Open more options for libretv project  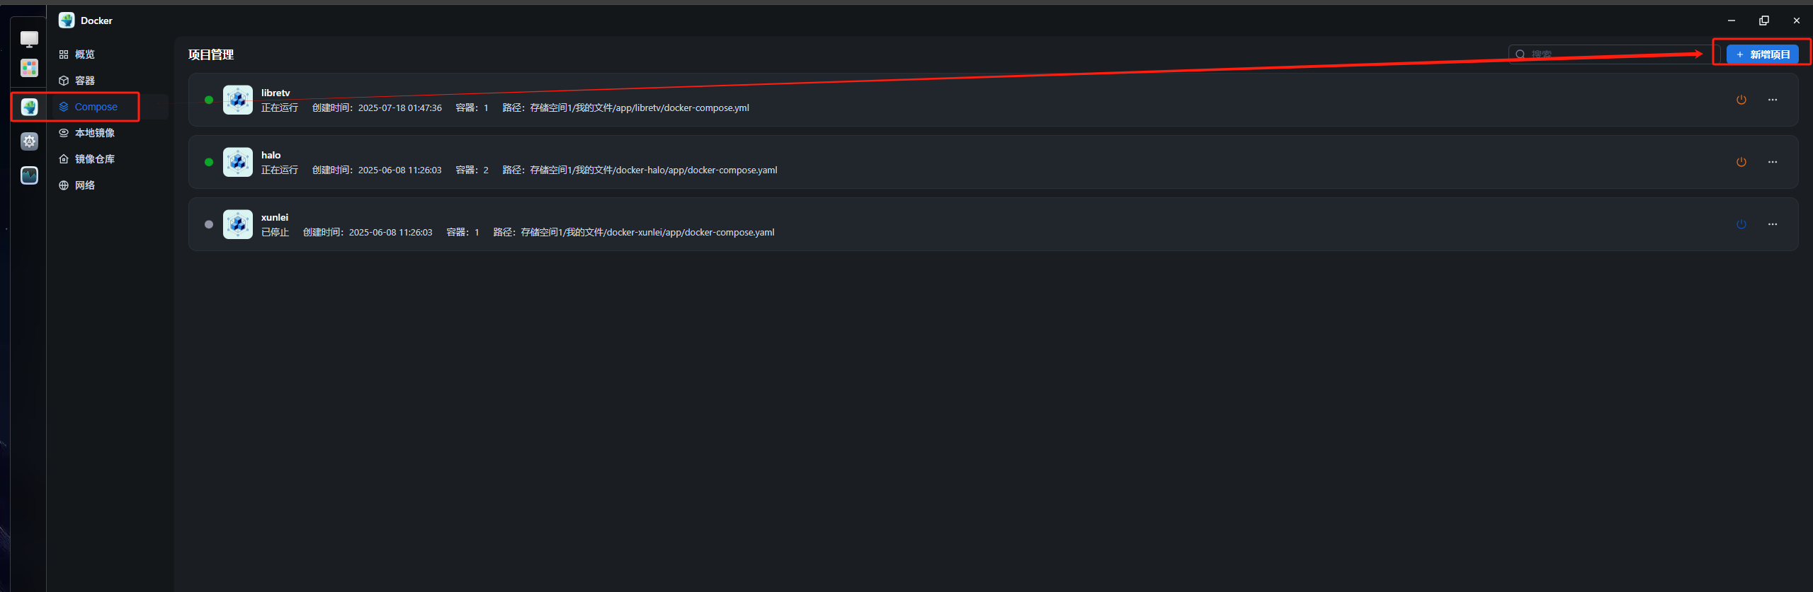coord(1772,100)
